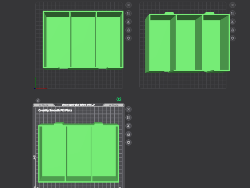The width and height of the screenshot is (250, 188).
Task: Lock the top-right plate
Action: click(232, 30)
